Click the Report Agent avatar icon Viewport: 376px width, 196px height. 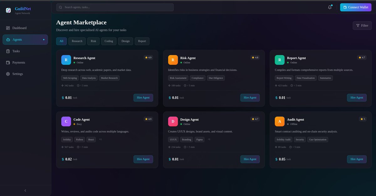point(280,60)
